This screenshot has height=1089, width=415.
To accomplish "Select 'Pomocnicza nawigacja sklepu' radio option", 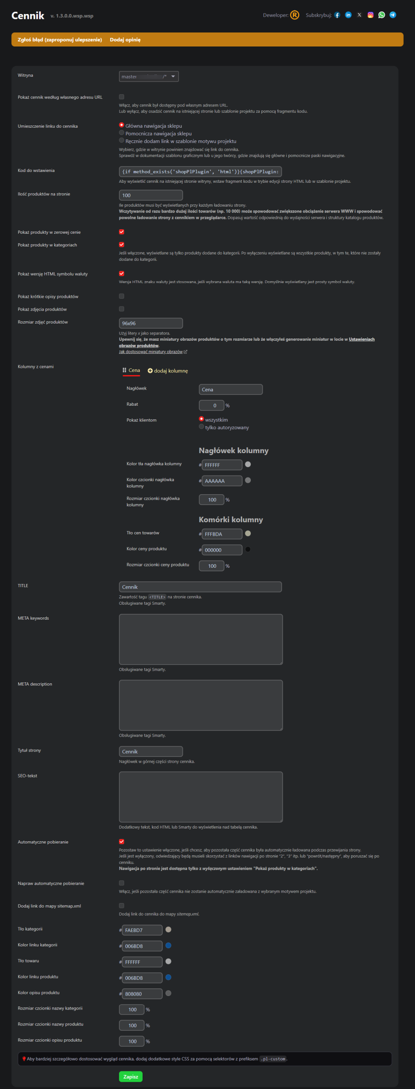I will tap(122, 133).
